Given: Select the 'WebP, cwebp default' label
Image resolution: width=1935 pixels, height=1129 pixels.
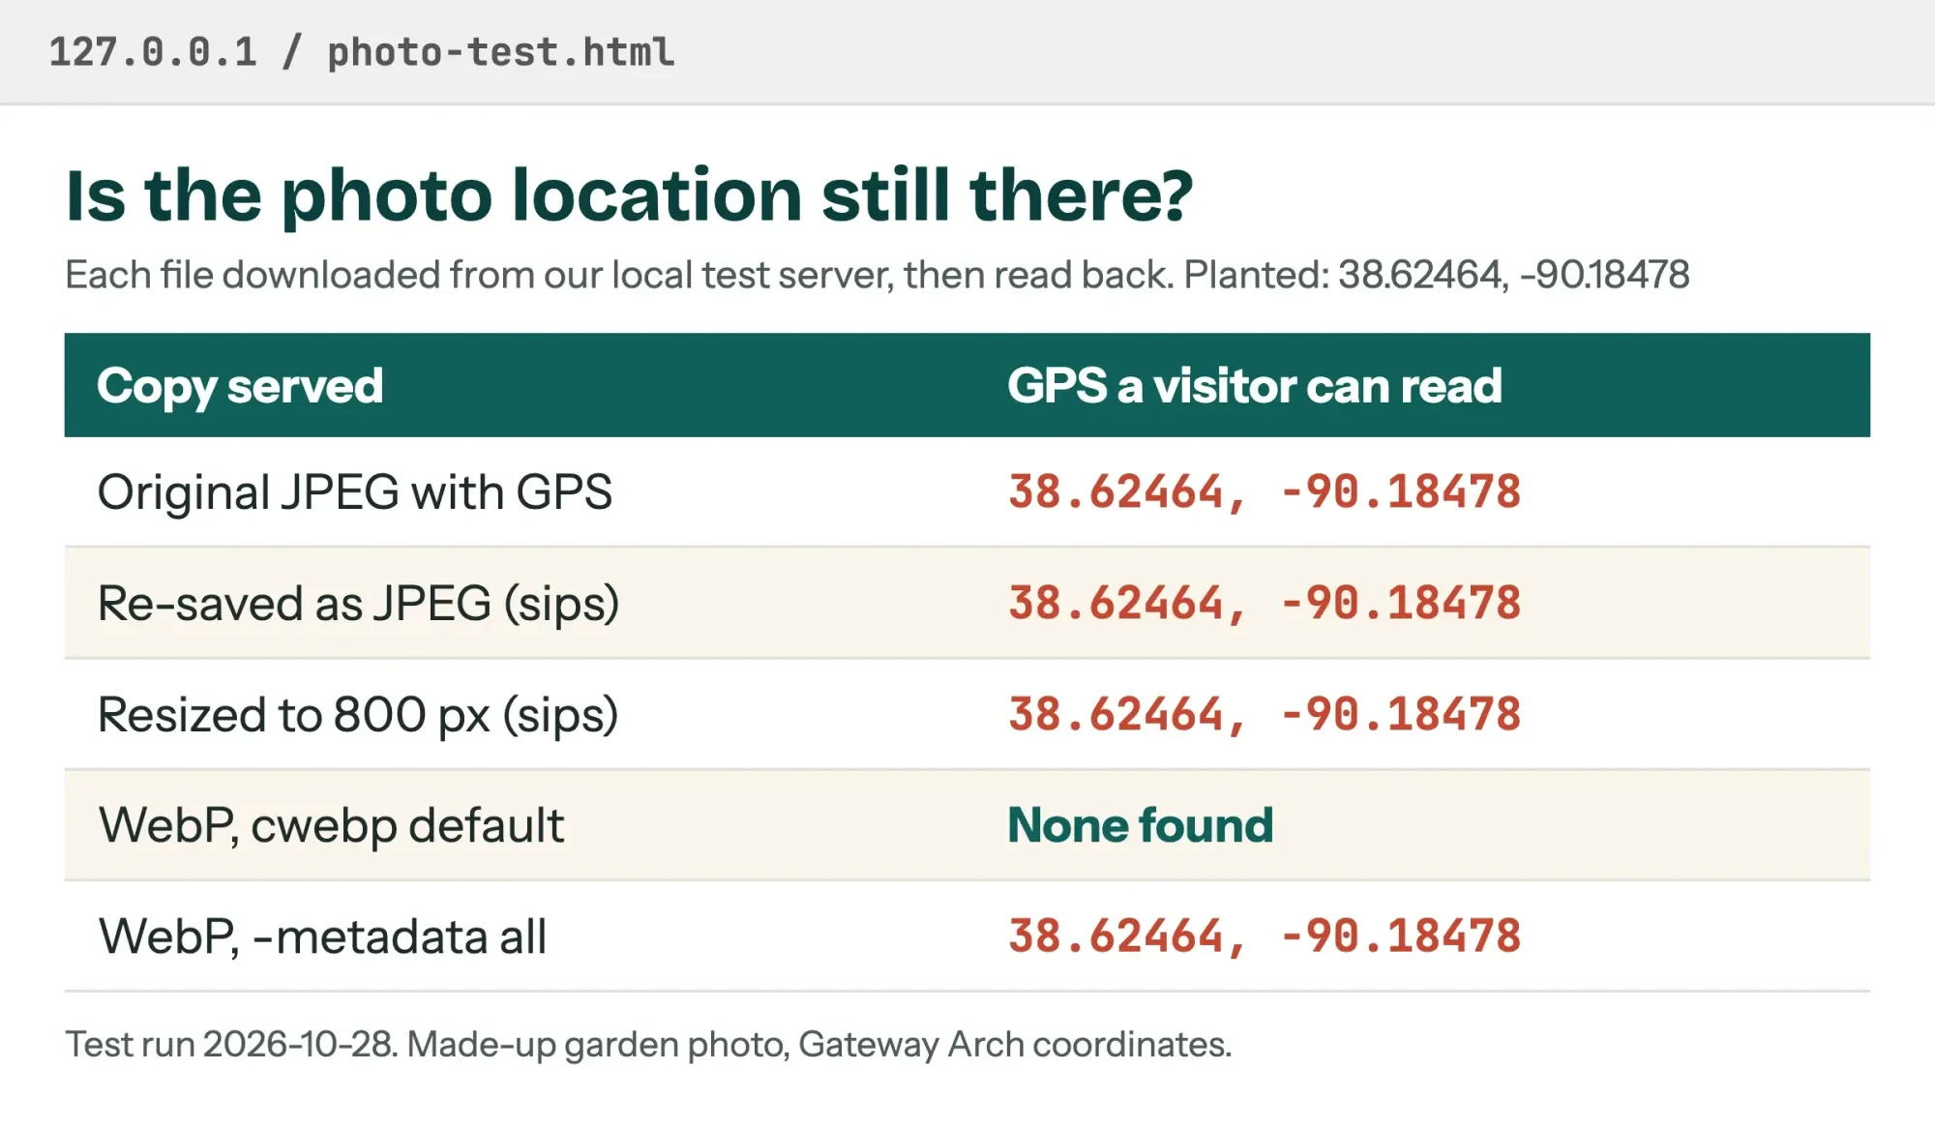Looking at the screenshot, I should [x=331, y=825].
